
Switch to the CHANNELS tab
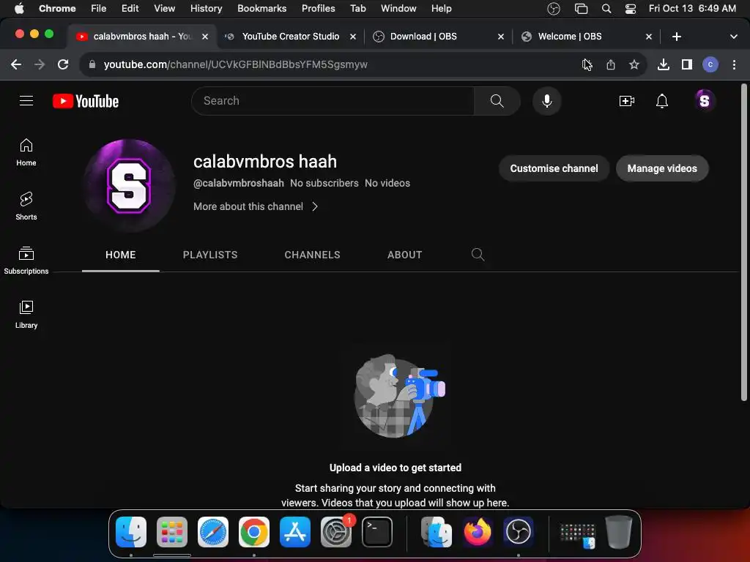(x=312, y=255)
